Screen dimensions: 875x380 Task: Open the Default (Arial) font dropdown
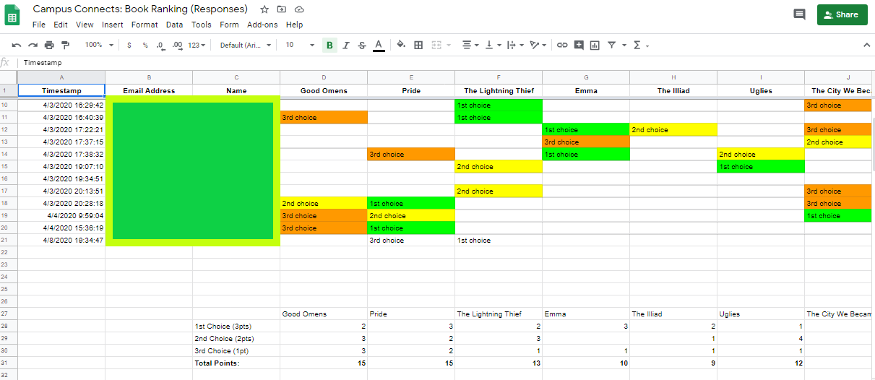point(246,45)
